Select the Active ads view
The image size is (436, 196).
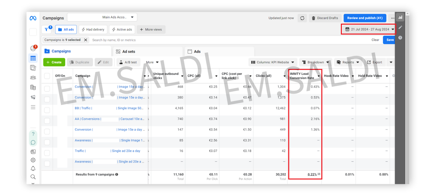click(122, 29)
